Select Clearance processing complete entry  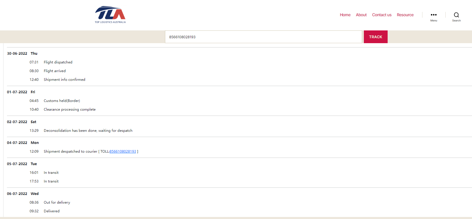[x=70, y=110]
